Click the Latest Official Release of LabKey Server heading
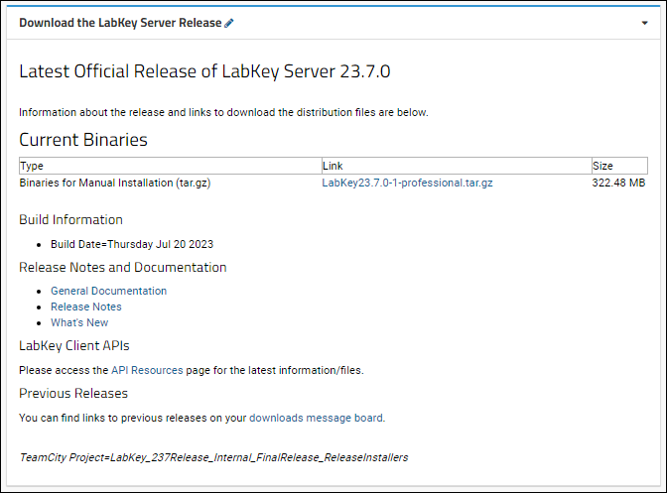The image size is (667, 493). [x=204, y=71]
